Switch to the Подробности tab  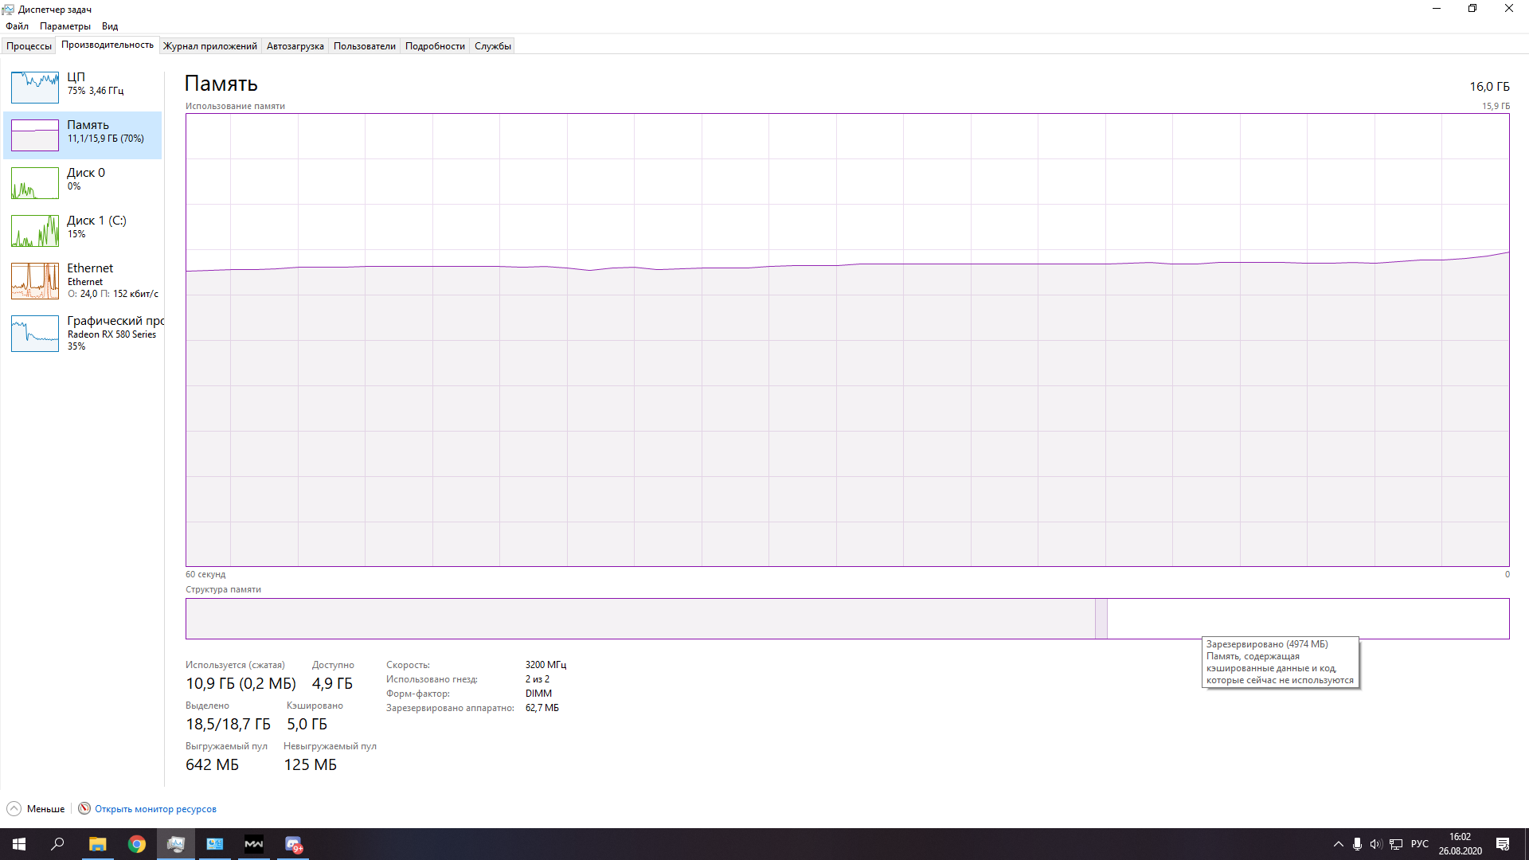tap(435, 46)
